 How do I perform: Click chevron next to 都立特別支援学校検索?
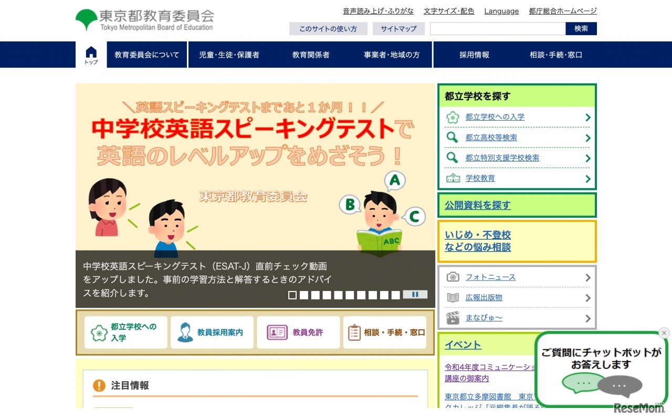pyautogui.click(x=587, y=158)
